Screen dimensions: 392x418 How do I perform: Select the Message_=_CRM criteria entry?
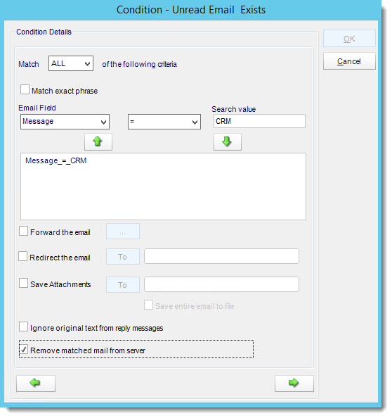[56, 160]
